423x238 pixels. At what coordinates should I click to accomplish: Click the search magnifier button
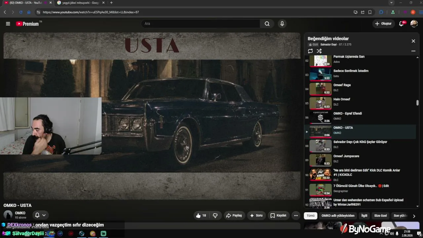(267, 24)
